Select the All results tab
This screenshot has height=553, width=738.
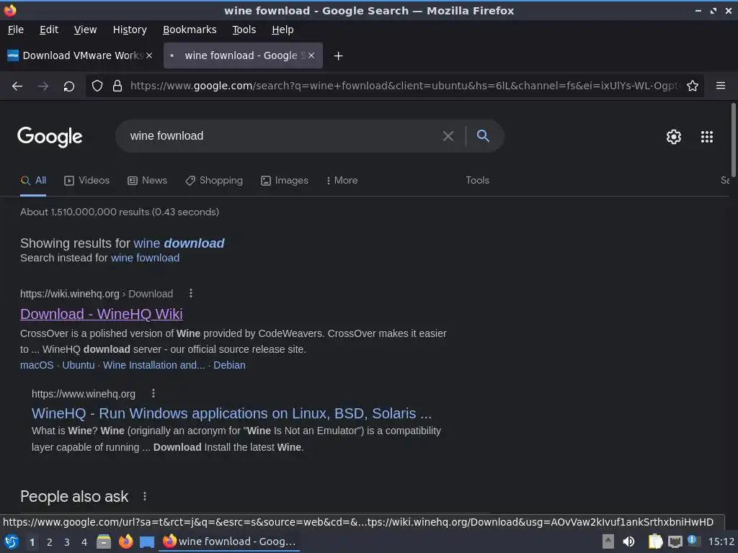coord(33,181)
